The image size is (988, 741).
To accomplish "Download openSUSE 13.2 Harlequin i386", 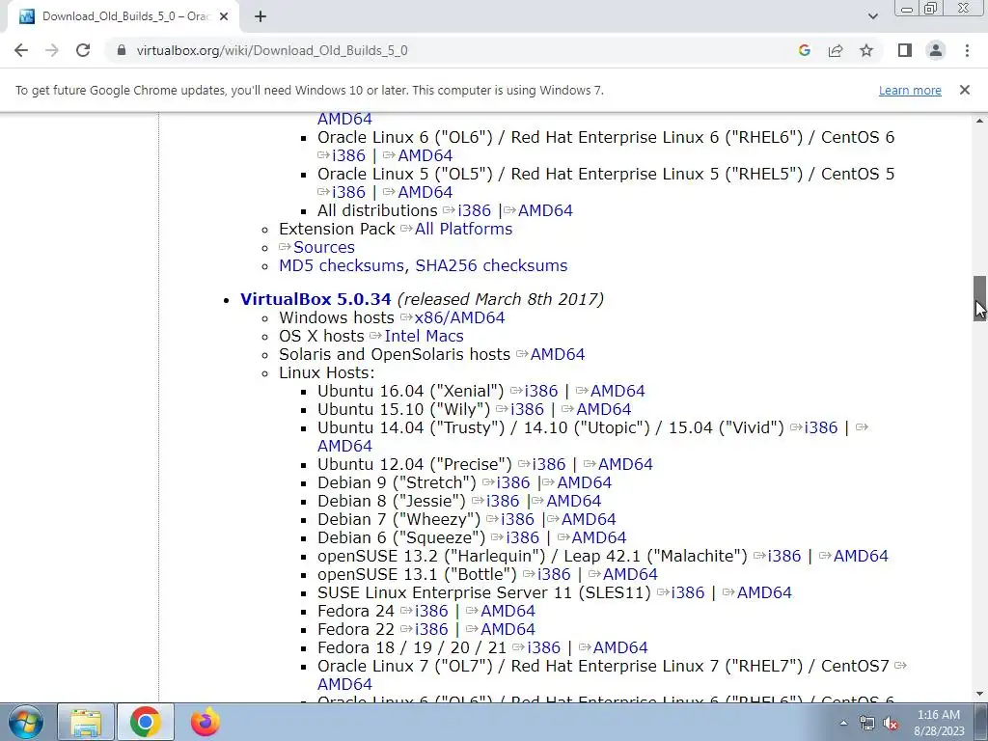I will point(783,556).
